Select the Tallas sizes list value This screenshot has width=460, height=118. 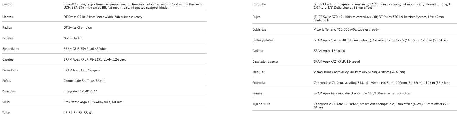point(78,113)
